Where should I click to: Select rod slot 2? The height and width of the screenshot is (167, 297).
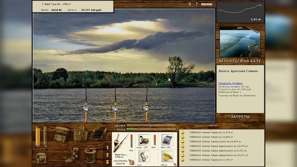(x=107, y=155)
